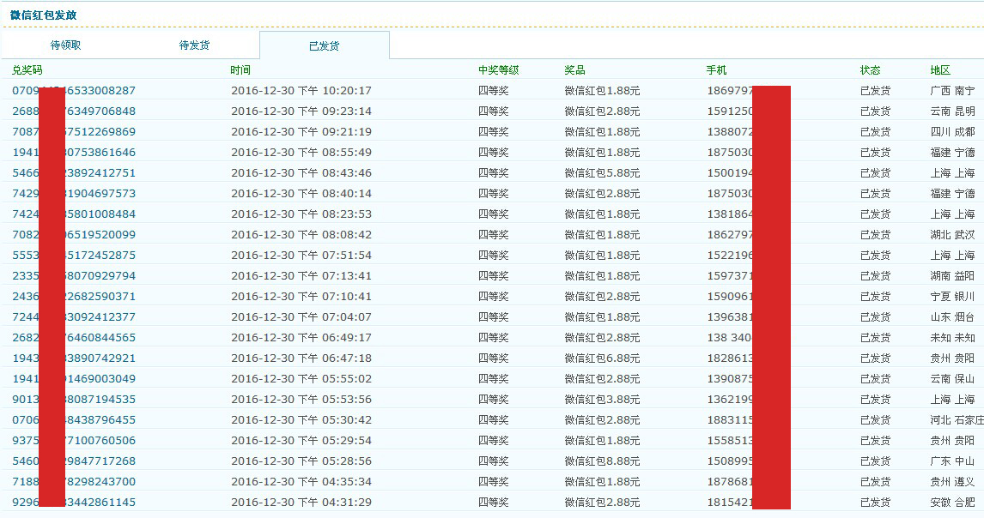Open redemption code ending 3890742921
Image resolution: width=984 pixels, height=518 pixels.
(x=74, y=358)
